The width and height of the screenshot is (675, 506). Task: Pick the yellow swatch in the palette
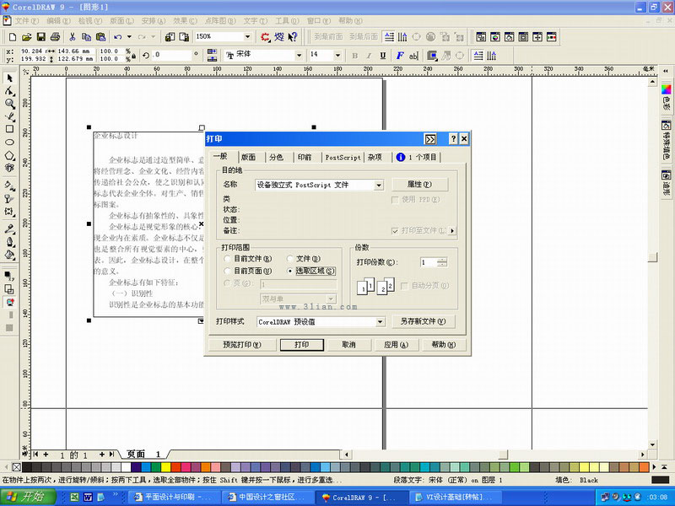(165, 467)
